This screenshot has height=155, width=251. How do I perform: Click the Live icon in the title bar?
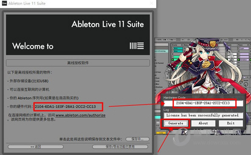click(4, 3)
